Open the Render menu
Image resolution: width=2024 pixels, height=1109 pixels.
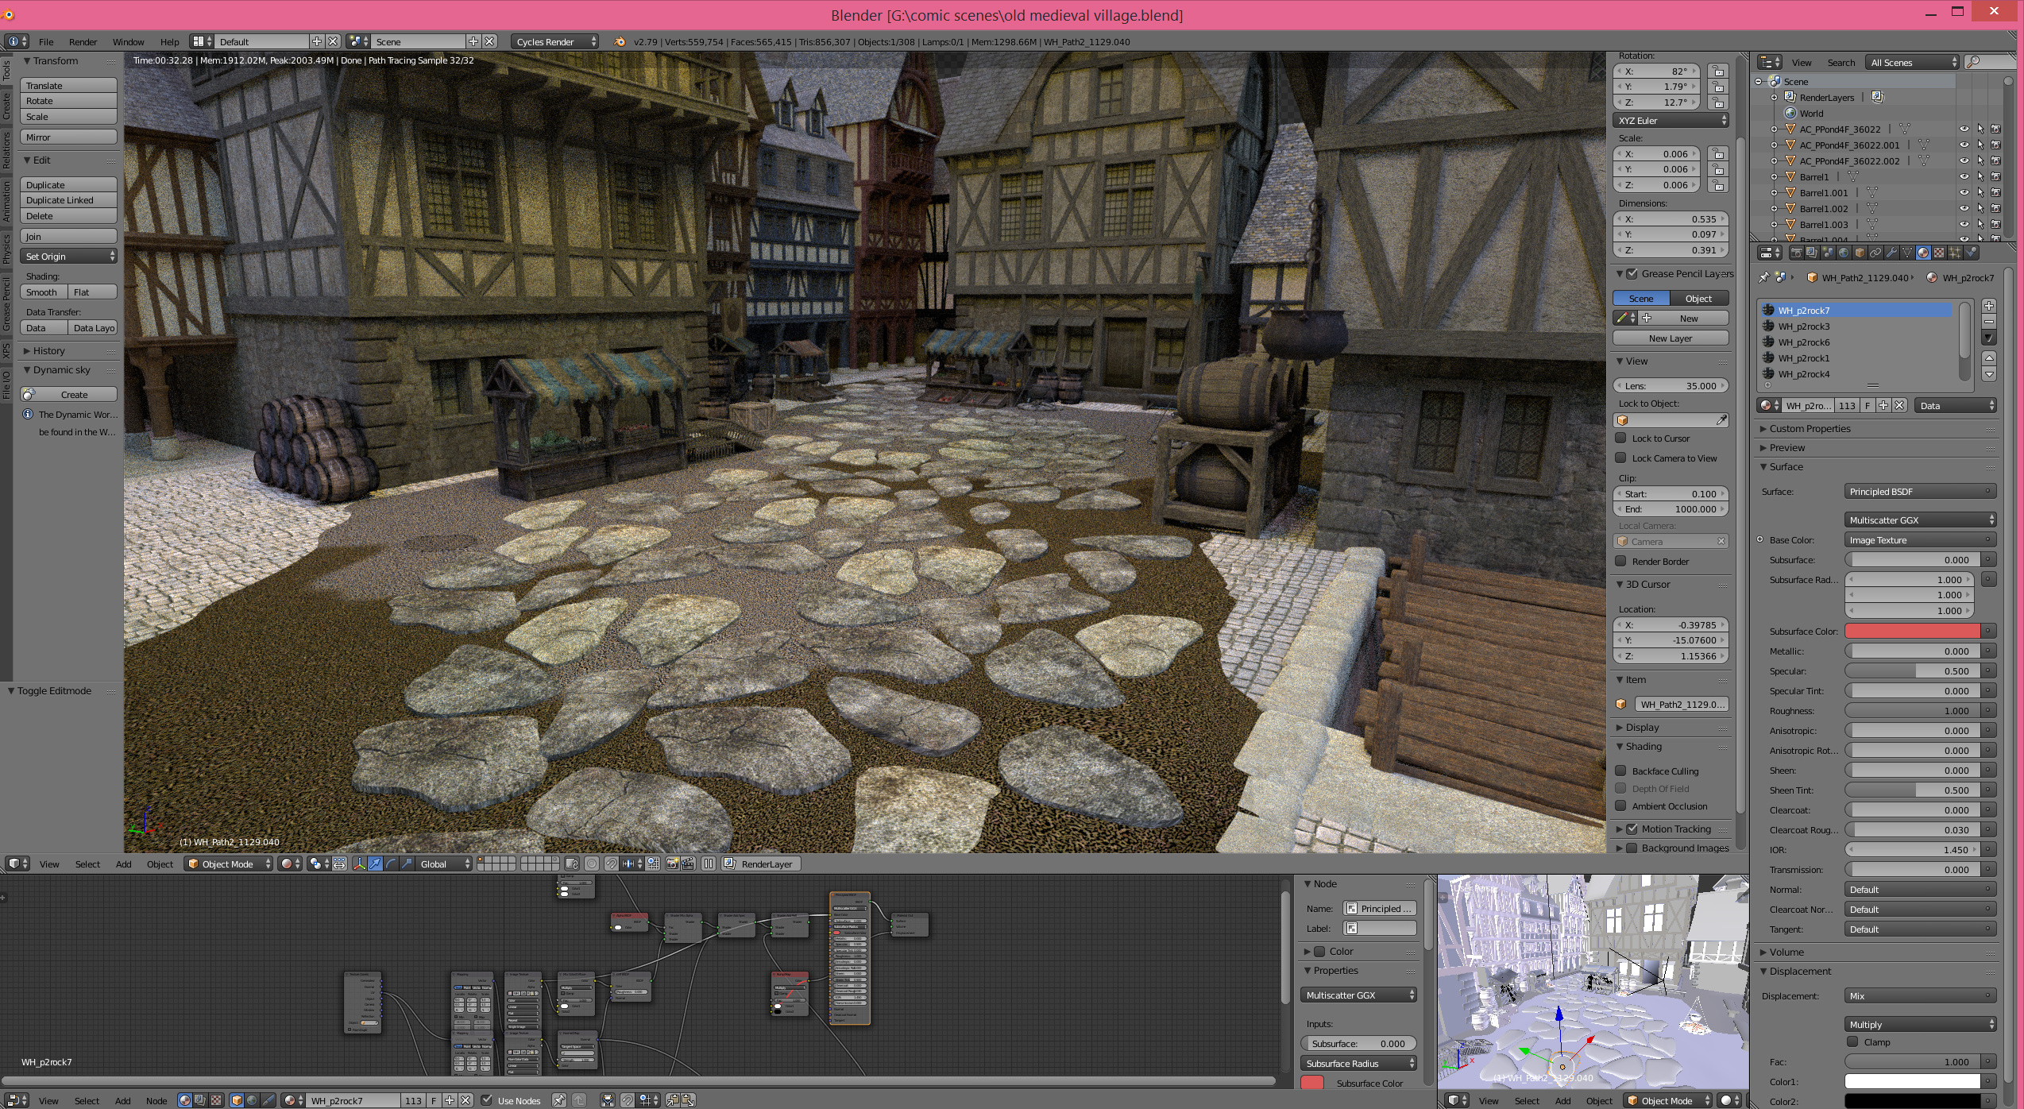click(x=83, y=41)
